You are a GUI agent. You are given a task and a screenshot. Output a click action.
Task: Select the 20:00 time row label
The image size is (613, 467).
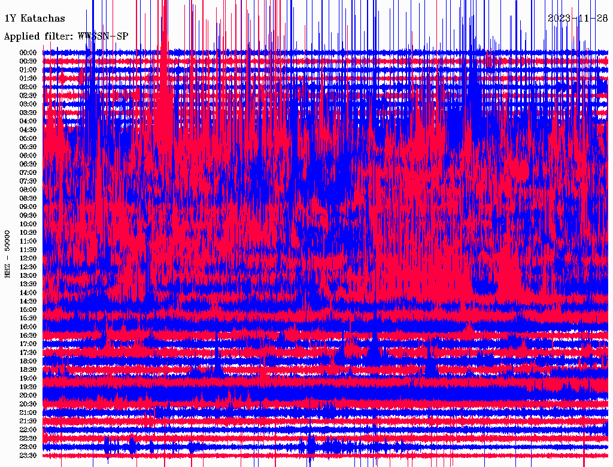click(28, 395)
